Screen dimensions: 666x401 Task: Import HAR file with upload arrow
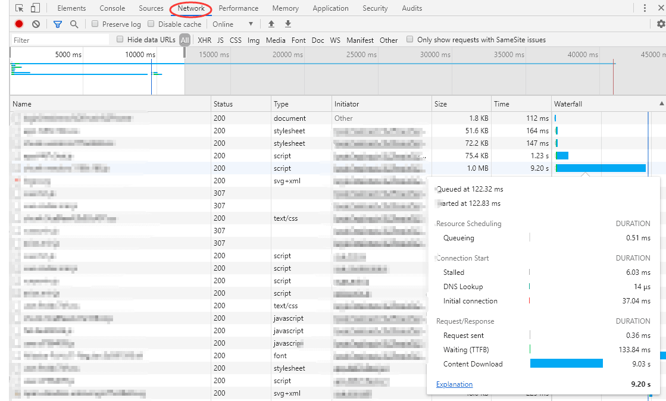pos(271,24)
